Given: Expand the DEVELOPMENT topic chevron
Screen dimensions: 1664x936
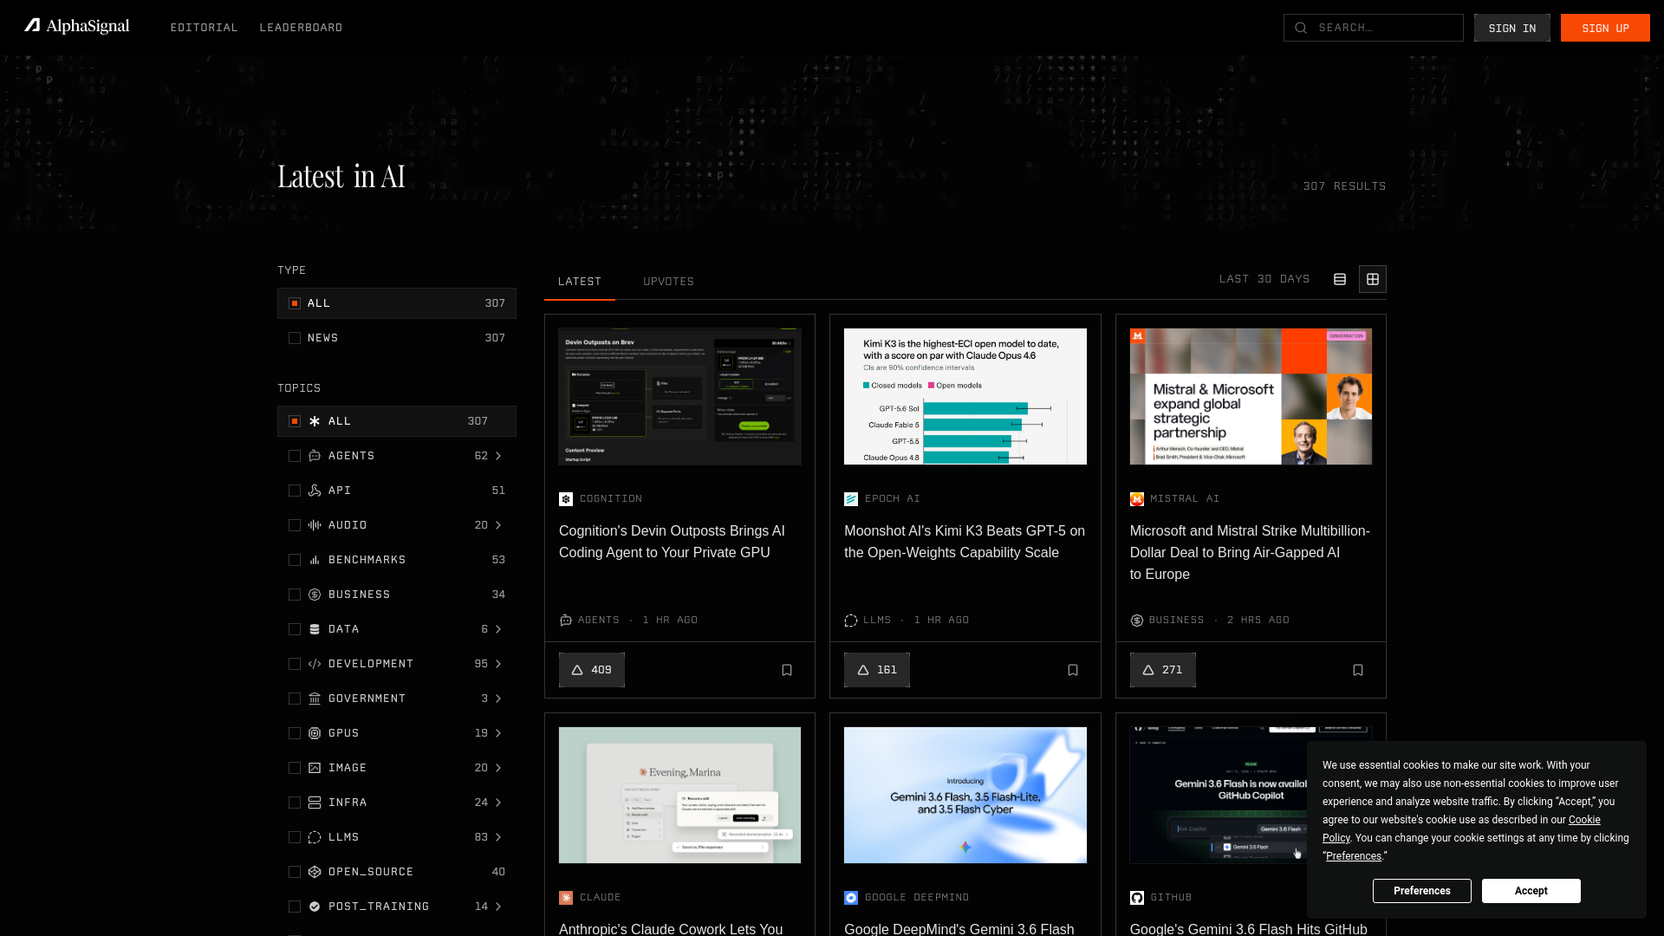Looking at the screenshot, I should click(x=498, y=664).
